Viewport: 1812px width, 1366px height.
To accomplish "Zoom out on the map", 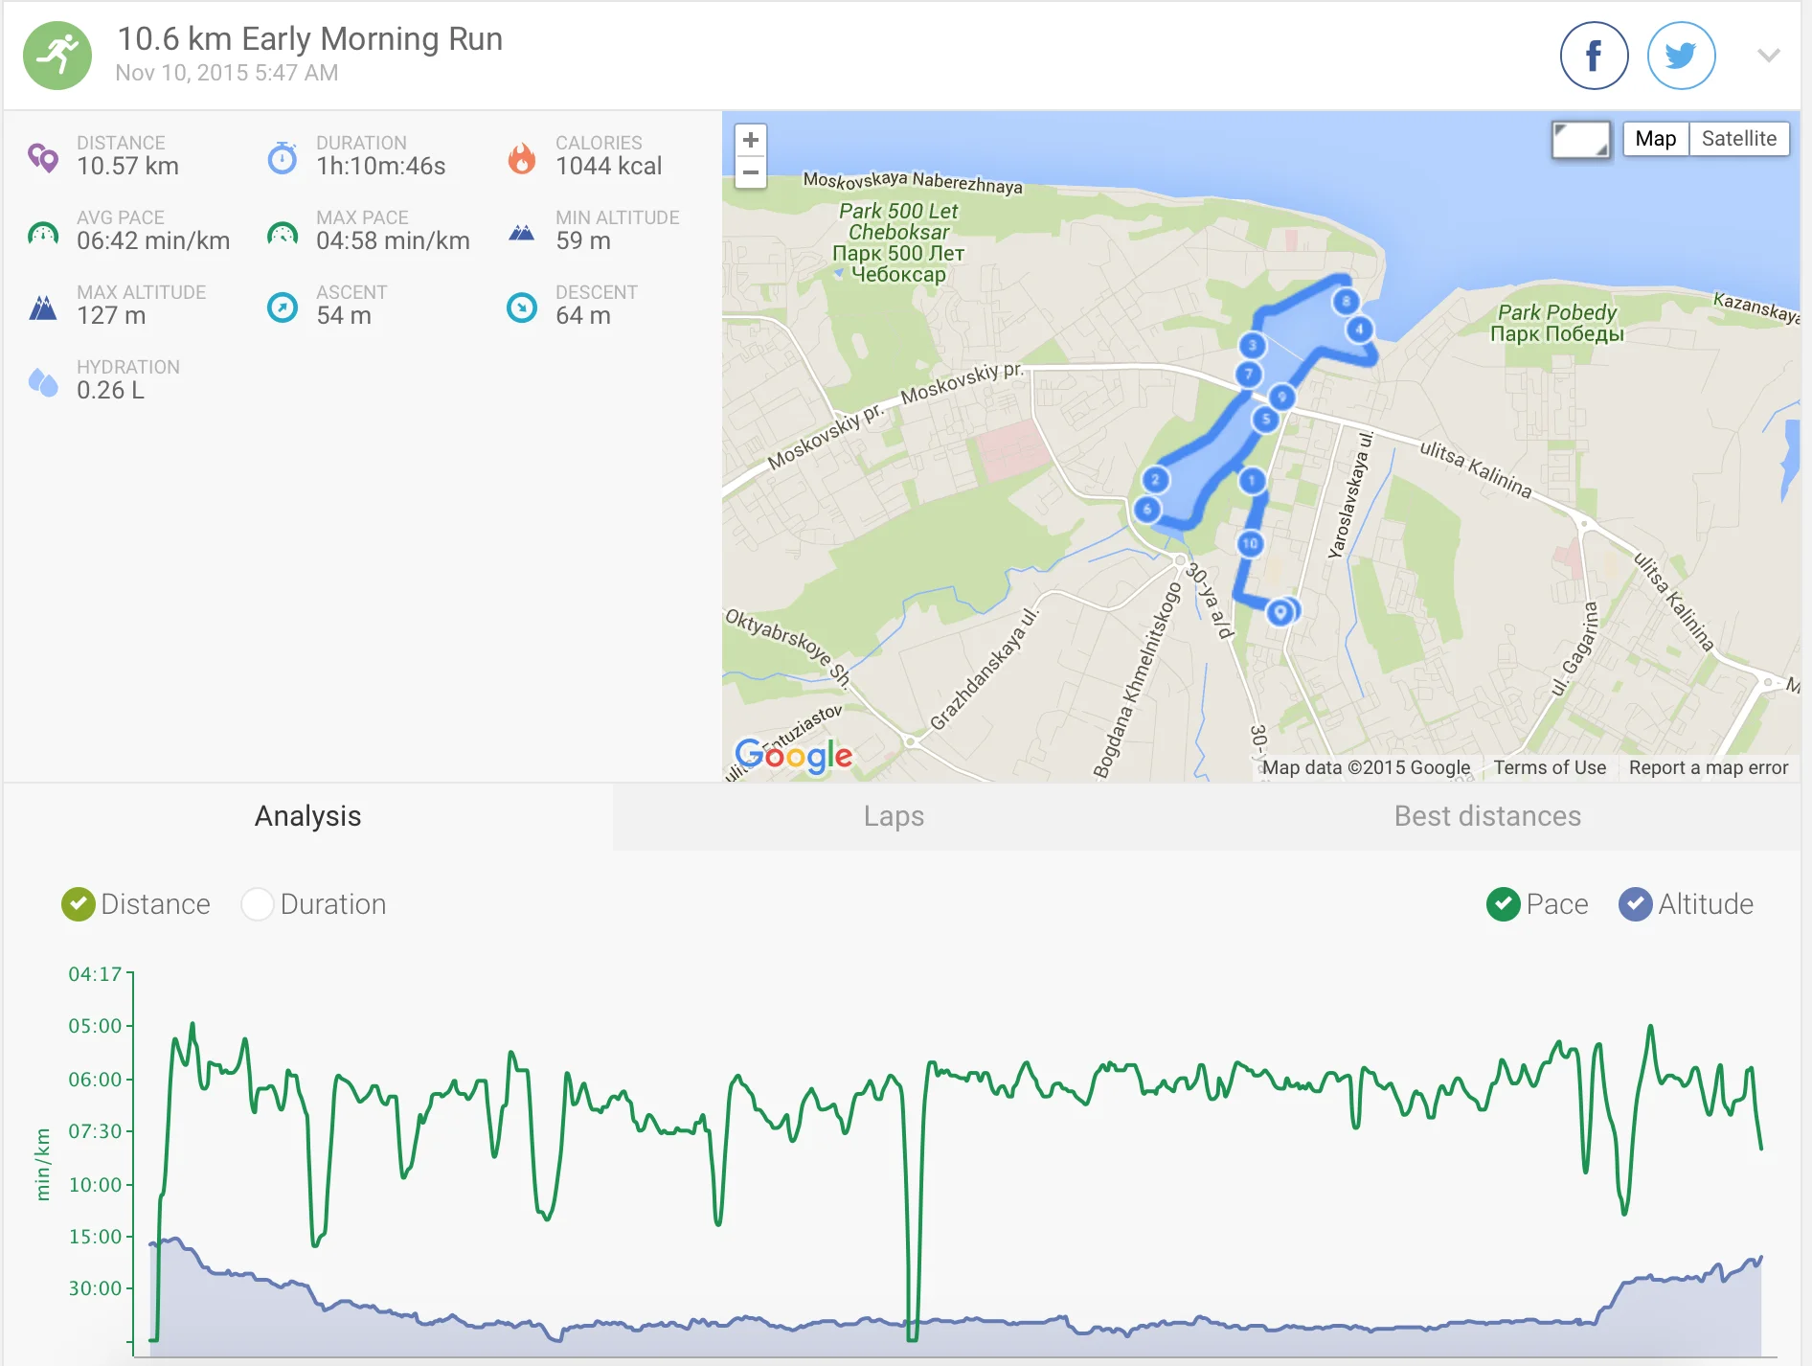I will tap(751, 172).
